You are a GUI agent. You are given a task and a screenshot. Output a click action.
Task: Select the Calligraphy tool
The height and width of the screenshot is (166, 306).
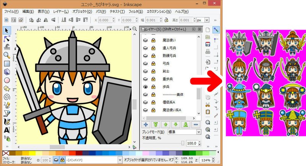pyautogui.click(x=7, y=121)
